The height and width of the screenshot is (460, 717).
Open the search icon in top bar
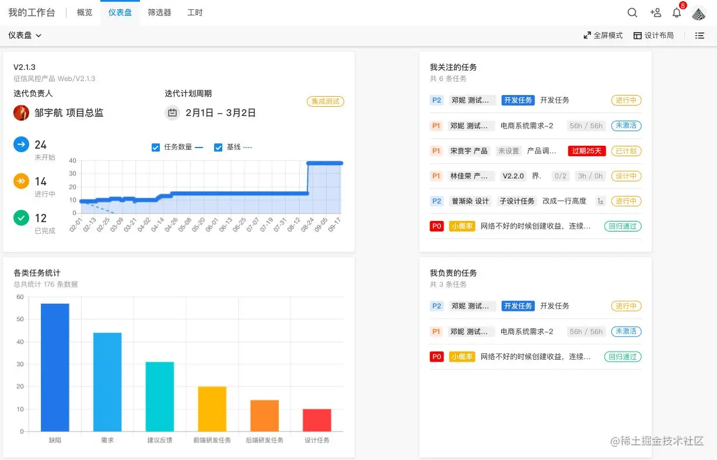pos(632,13)
